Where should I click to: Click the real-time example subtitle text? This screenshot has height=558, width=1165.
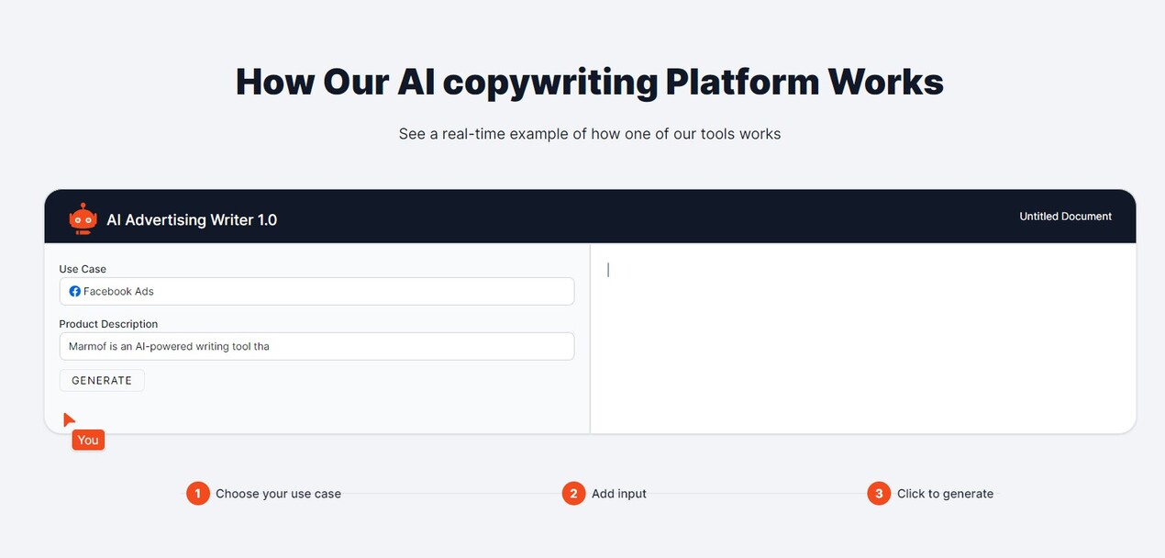[589, 134]
